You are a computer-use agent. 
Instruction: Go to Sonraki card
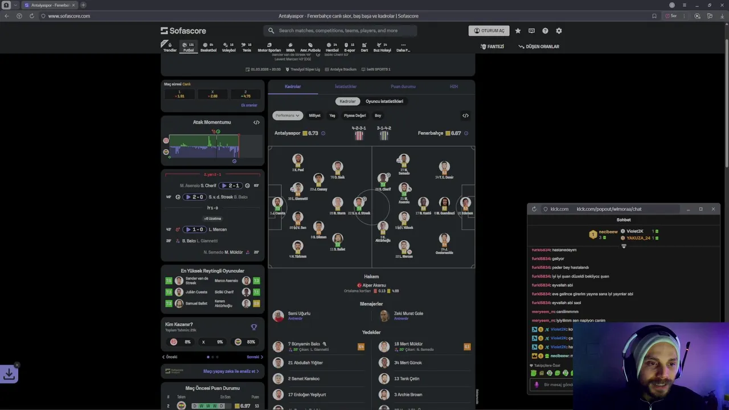[255, 357]
